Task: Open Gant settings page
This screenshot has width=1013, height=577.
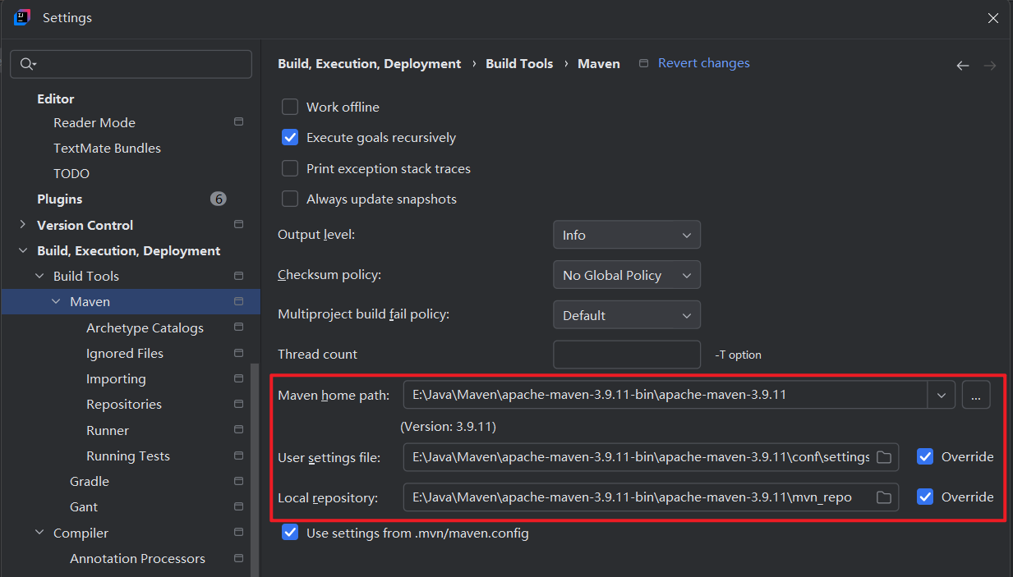Action: coord(84,506)
